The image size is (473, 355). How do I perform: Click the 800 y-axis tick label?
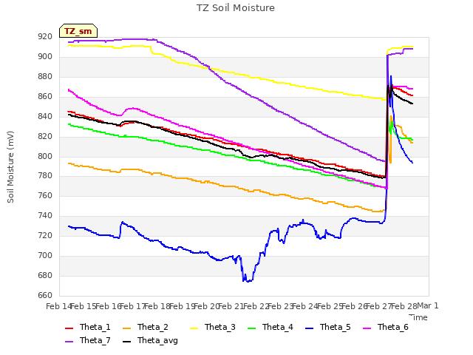pos(45,156)
